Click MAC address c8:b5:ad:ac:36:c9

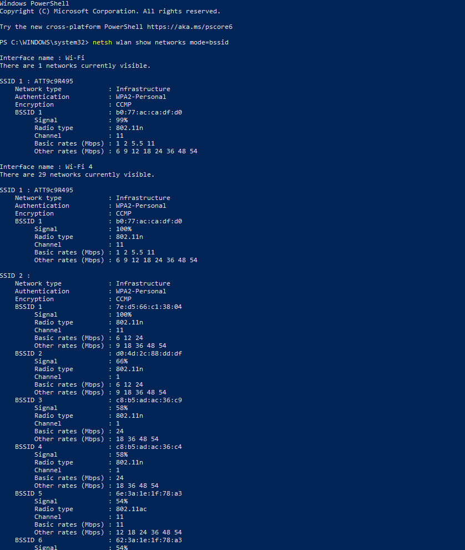[149, 400]
